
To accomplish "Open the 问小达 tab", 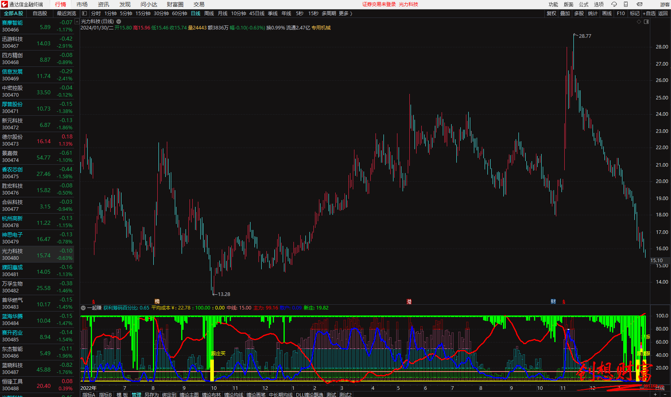I will click(149, 4).
